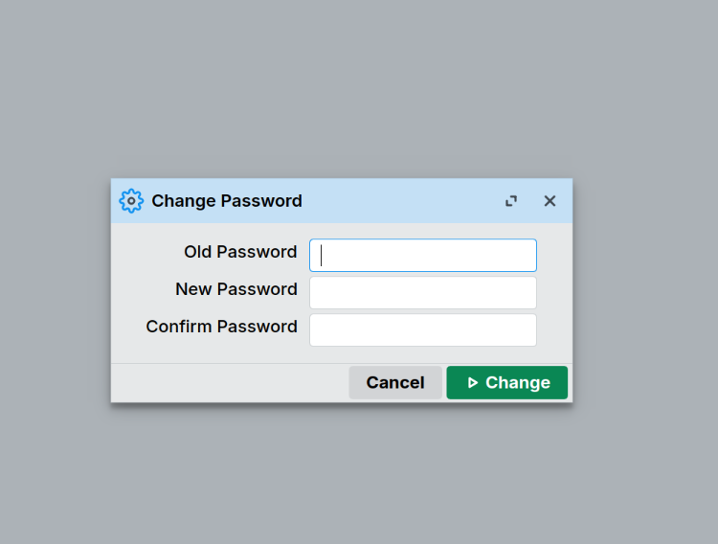Image resolution: width=718 pixels, height=544 pixels.
Task: Click the dialog footer left of Cancel
Action: 230,383
